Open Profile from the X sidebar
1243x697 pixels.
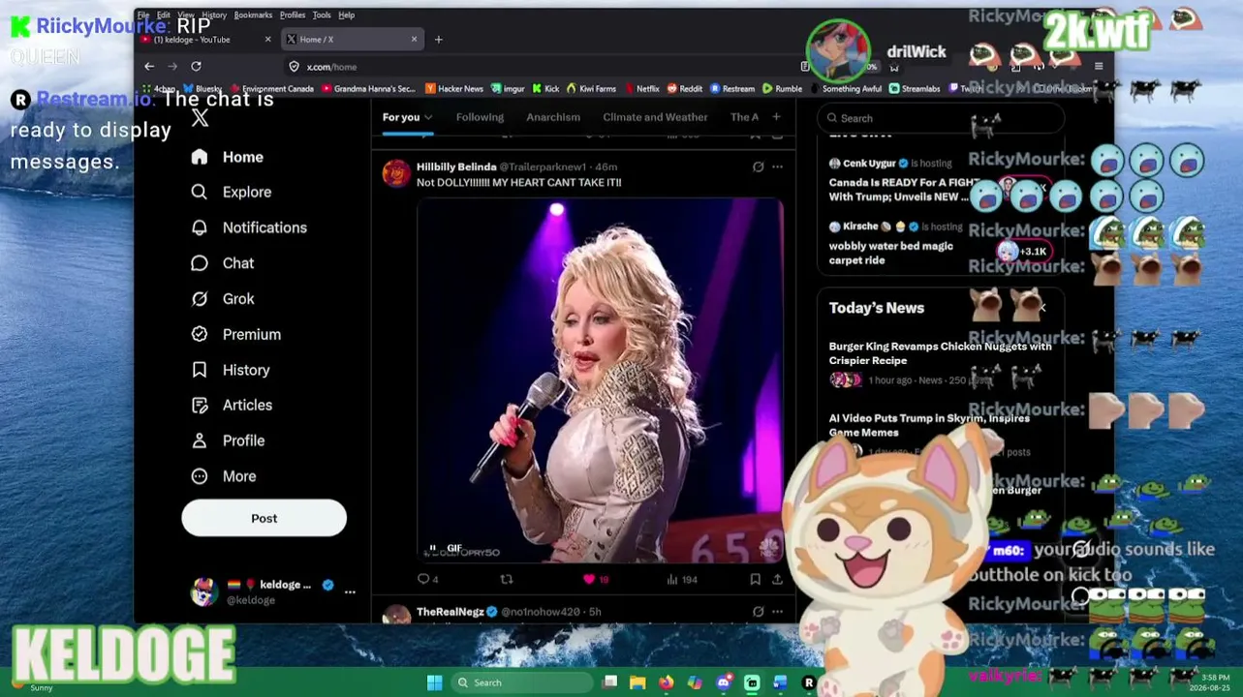point(228,440)
